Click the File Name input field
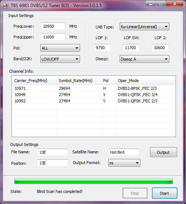This screenshot has width=186, height=204. coord(53,152)
